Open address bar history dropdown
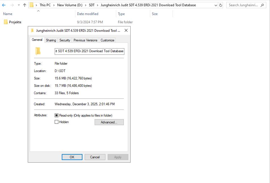270x183 pixels. [216, 5]
